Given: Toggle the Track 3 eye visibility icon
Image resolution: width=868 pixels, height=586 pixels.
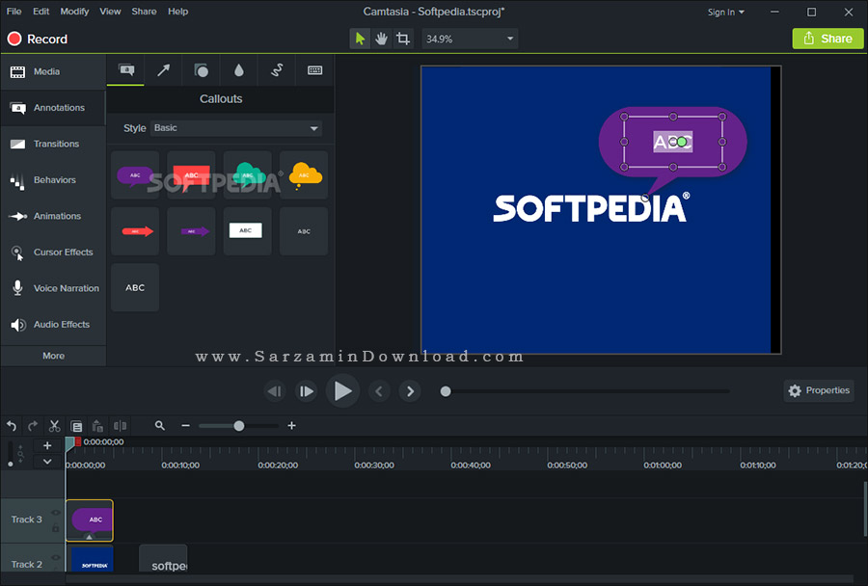Looking at the screenshot, I should coord(56,513).
